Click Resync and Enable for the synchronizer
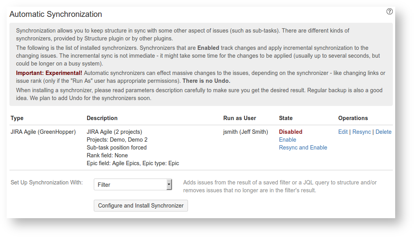This screenshot has width=414, height=237. [x=302, y=147]
